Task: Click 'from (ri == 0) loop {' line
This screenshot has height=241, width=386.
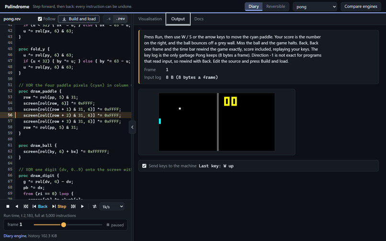Action: tap(48, 194)
